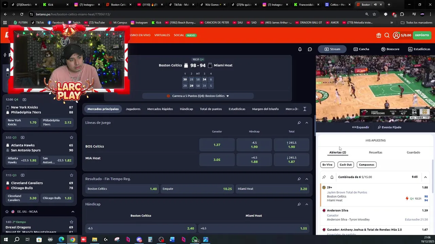Viewport: 435px width, 244px height.
Task: Pin the Hándicap market section
Action: pyautogui.click(x=299, y=204)
